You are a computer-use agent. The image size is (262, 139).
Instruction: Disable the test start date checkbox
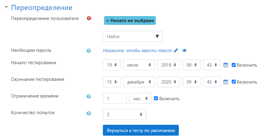(x=234, y=65)
